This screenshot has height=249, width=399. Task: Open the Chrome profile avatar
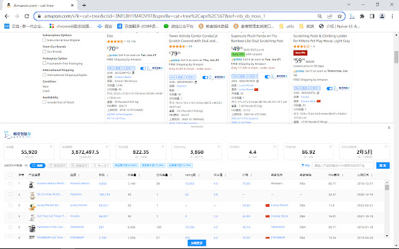point(382,16)
